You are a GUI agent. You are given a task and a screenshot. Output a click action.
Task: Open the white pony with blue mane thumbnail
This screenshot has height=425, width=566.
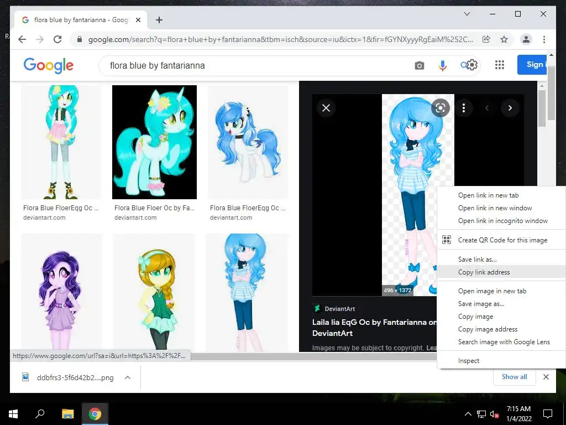248,142
